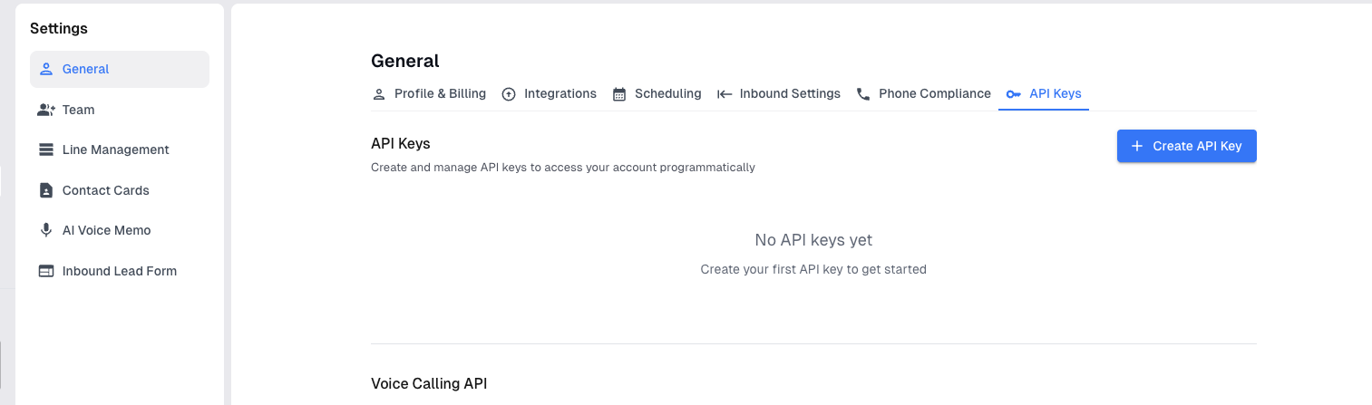Create a new API key
Viewport: 1372px width, 405px height.
click(x=1186, y=146)
